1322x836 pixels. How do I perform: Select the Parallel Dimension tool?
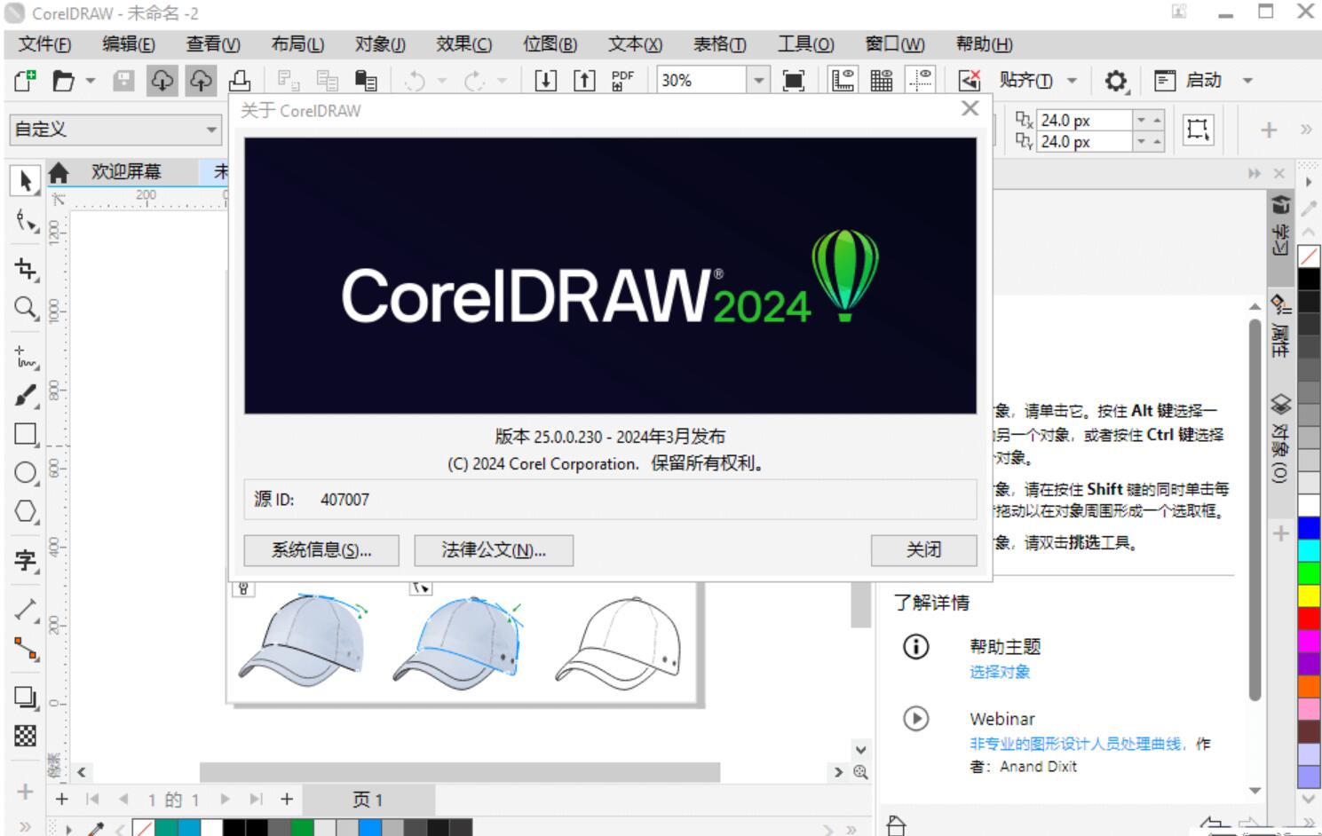pos(25,610)
